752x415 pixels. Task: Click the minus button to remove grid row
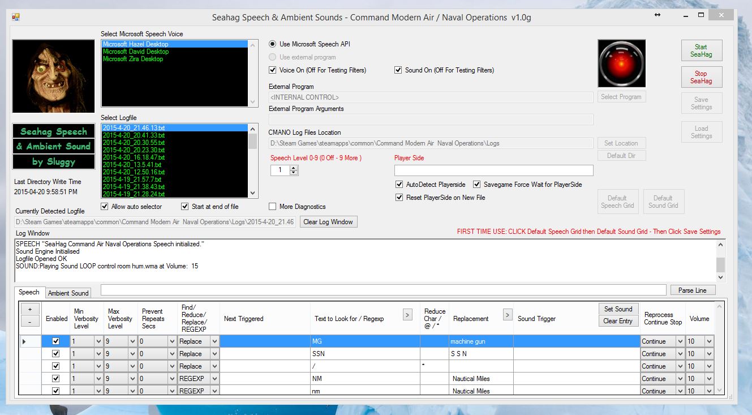click(x=30, y=321)
